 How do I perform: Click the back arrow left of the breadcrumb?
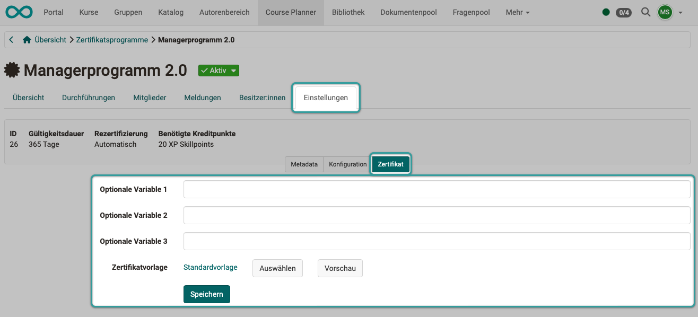(x=11, y=39)
